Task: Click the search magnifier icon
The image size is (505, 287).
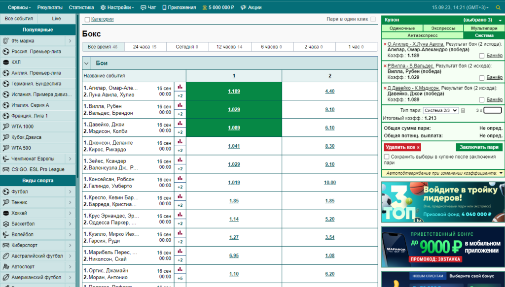Action: click(498, 7)
